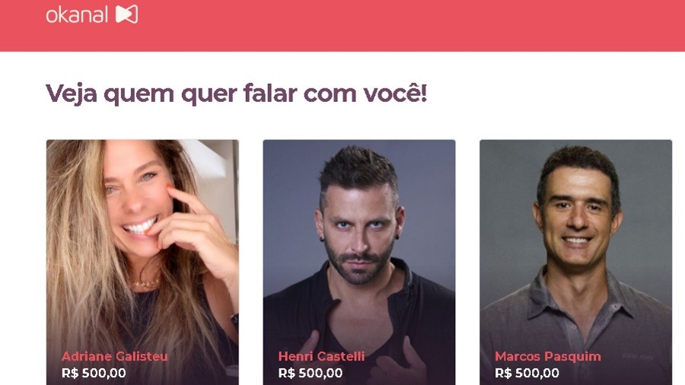Click the faint JOHN JOHN watermark on Marcos's card
The width and height of the screenshot is (685, 385).
638,357
